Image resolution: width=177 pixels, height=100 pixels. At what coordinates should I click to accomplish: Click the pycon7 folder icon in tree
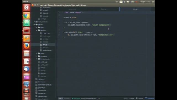37,24
